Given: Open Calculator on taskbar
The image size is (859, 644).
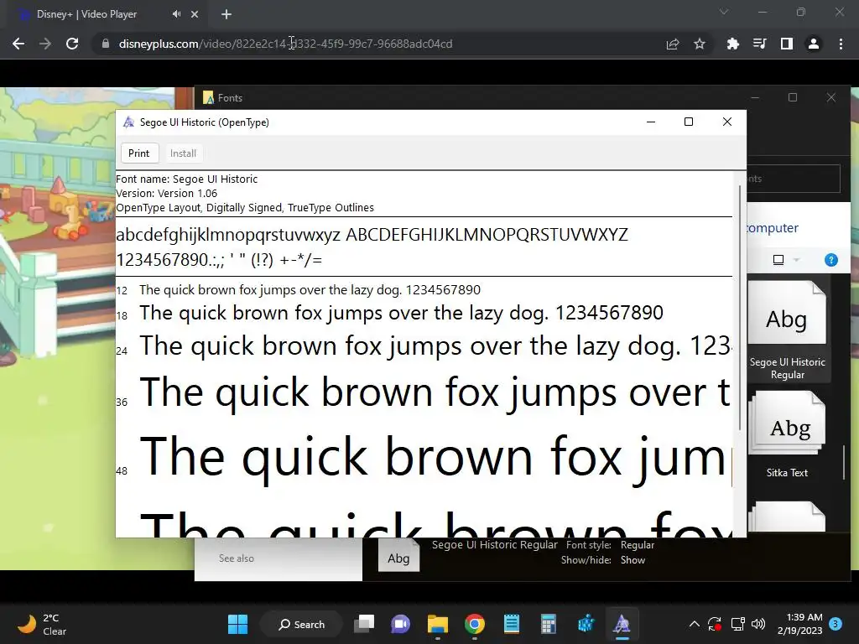Looking at the screenshot, I should (548, 624).
